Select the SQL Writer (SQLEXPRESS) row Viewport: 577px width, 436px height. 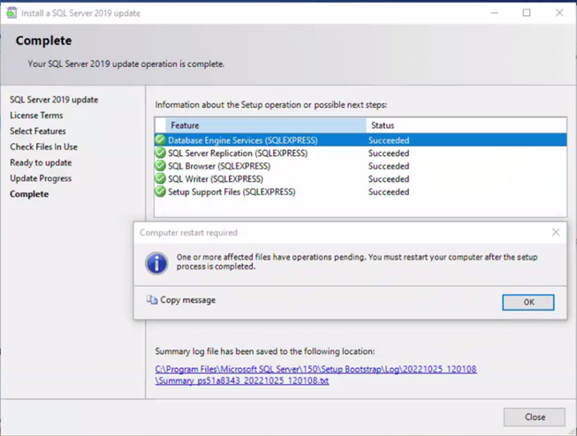(x=361, y=178)
